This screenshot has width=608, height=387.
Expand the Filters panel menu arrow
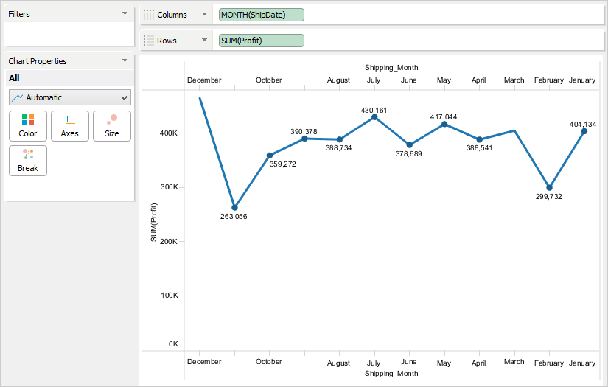(x=125, y=14)
